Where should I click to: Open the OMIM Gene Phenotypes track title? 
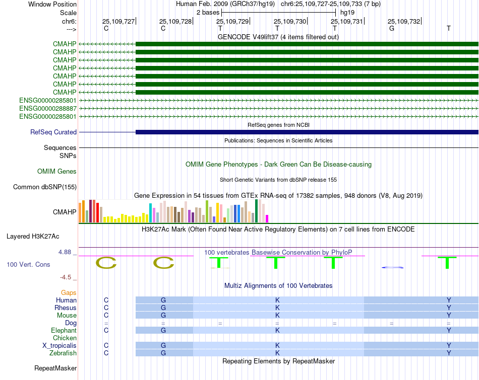278,165
